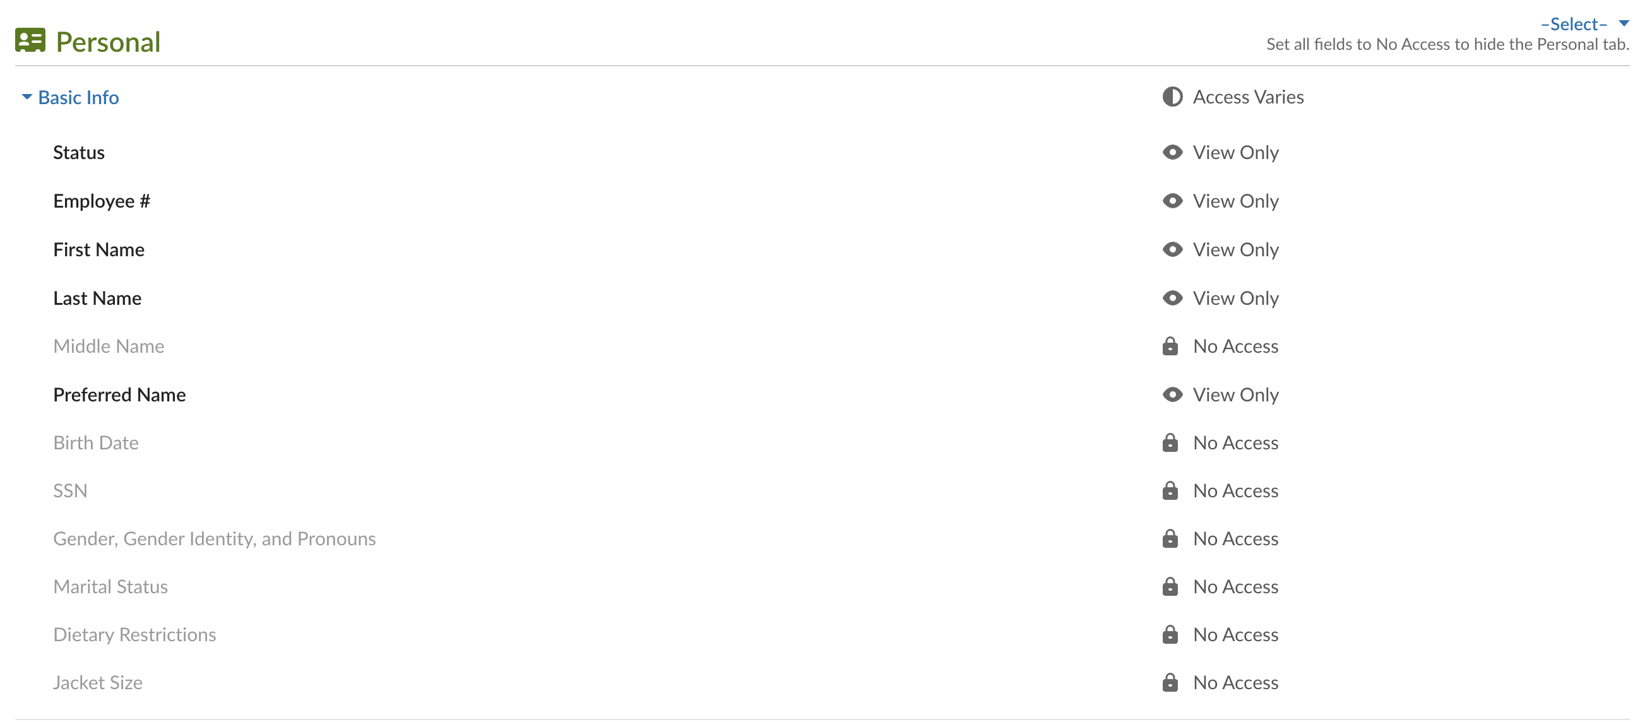This screenshot has height=722, width=1645.
Task: Click View Only text for Last Name
Action: 1235,298
